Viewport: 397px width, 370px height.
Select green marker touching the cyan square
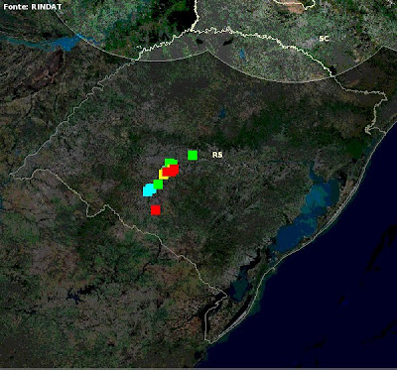158,184
